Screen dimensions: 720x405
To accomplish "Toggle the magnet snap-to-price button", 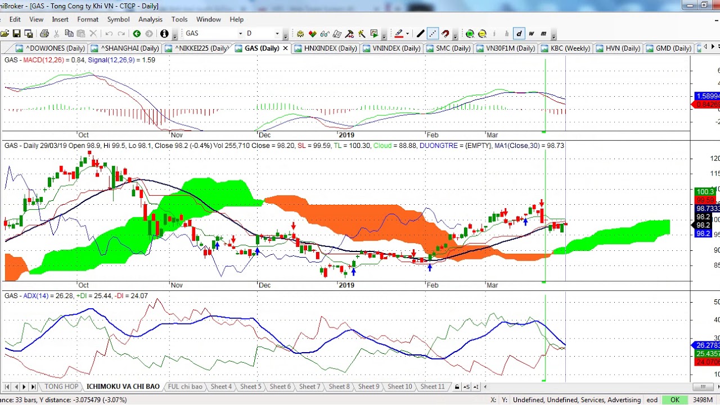I will 445,34.
